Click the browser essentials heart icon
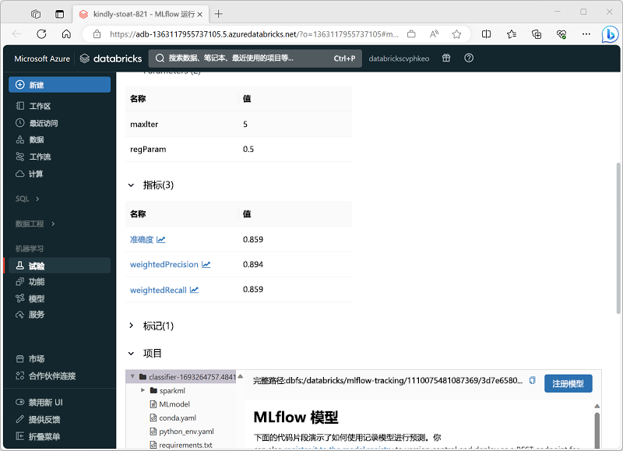 (561, 34)
